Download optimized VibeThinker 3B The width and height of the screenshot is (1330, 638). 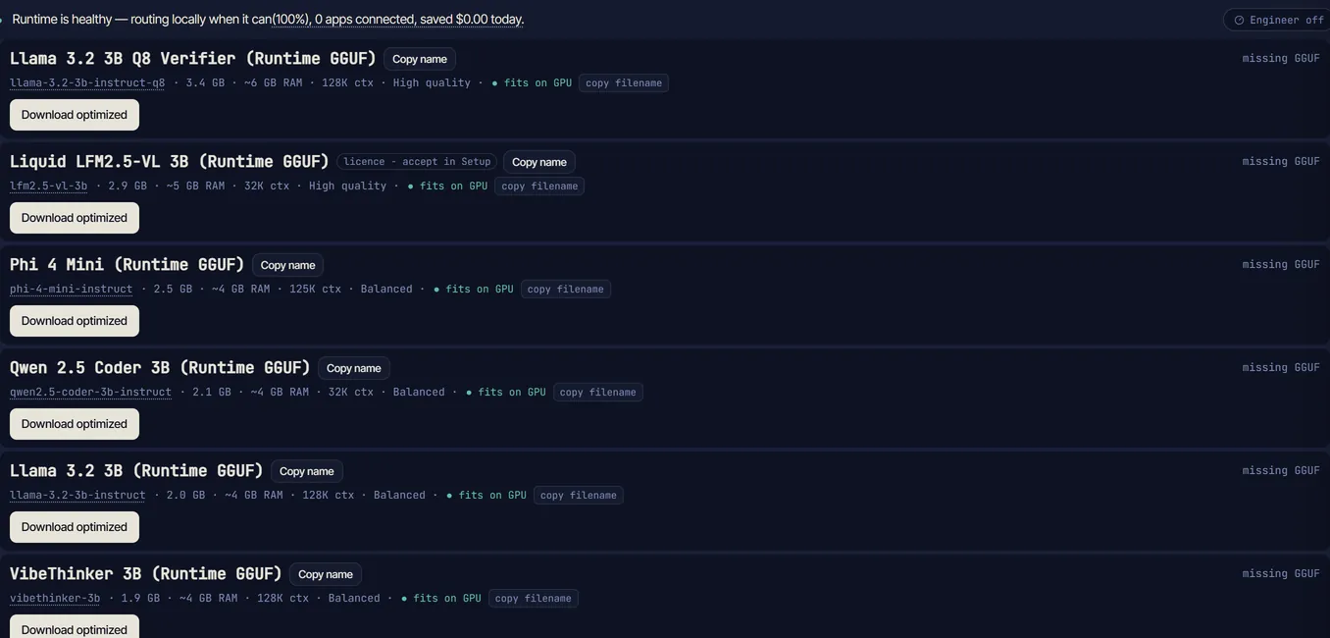pos(75,628)
